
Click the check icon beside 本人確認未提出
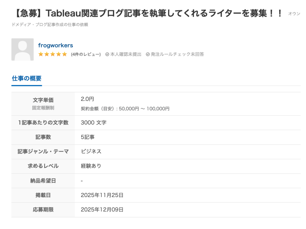coord(107,54)
